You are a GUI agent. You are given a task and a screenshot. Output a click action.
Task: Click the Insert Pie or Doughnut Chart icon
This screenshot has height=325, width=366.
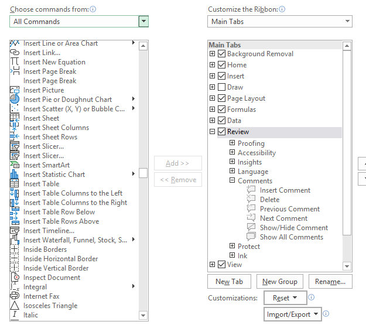[x=15, y=100]
